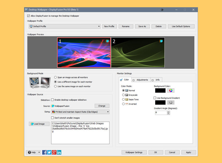Open the Sizing dropdown list
The height and width of the screenshot is (163, 222).
tap(108, 112)
